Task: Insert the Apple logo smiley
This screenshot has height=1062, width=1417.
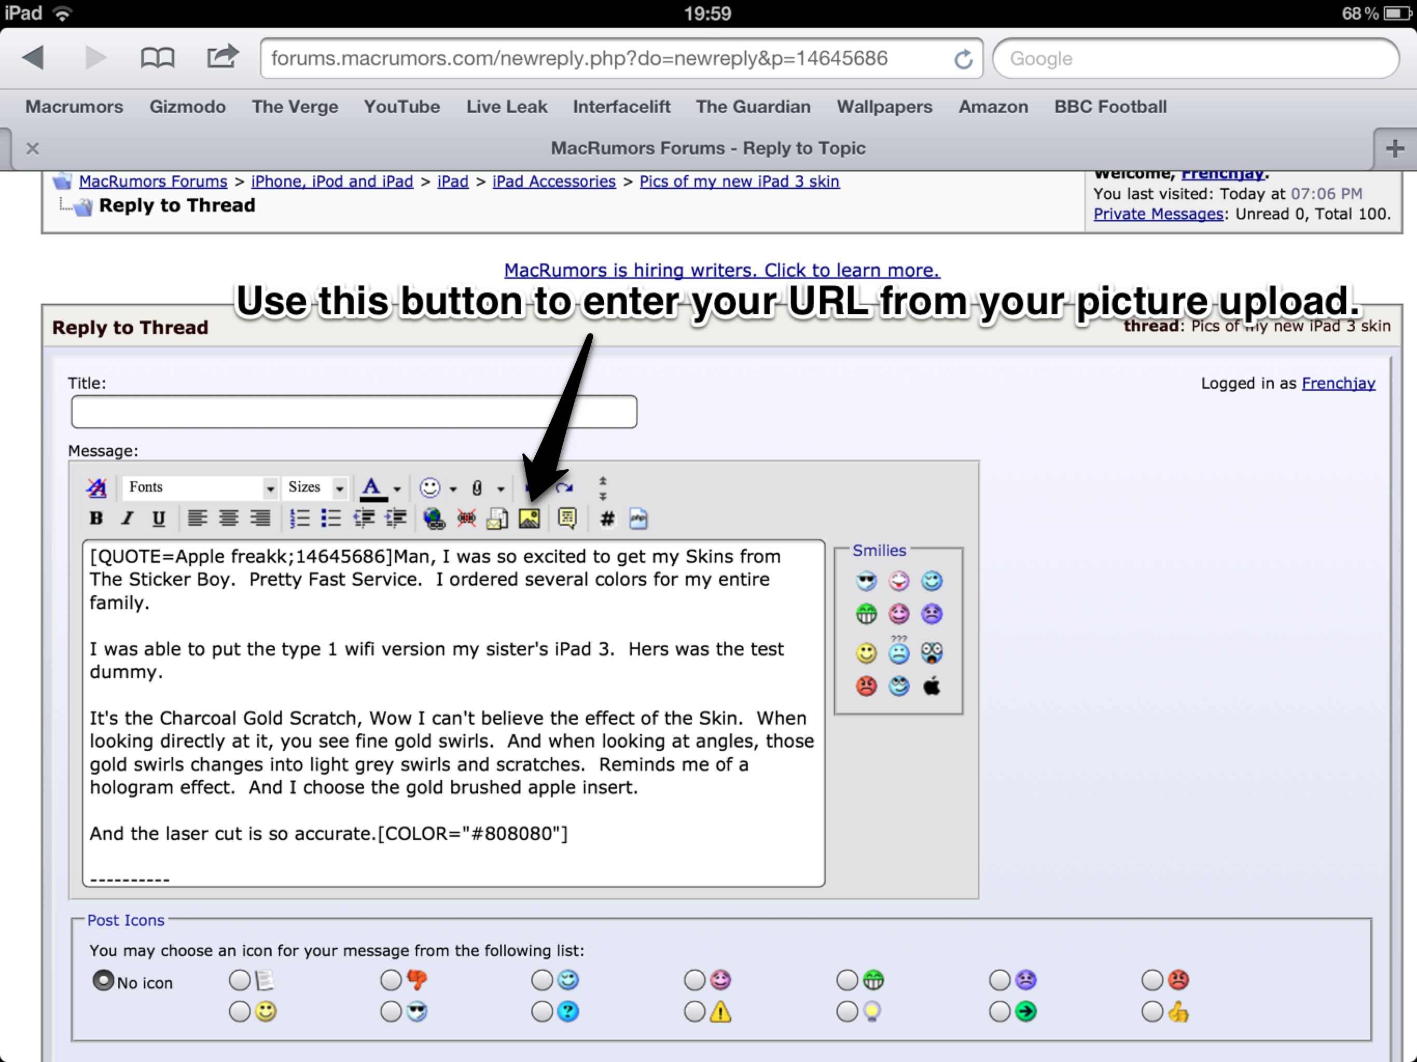Action: (932, 687)
